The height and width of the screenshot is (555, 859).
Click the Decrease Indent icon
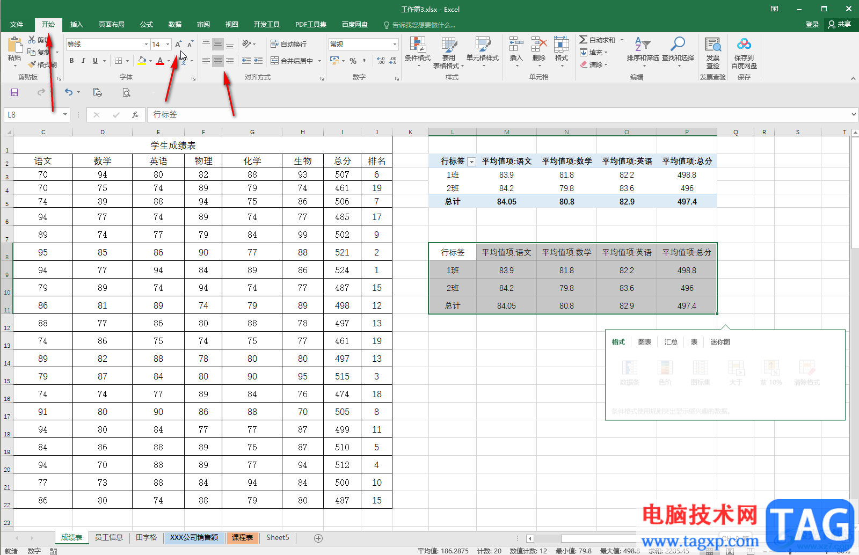(246, 61)
